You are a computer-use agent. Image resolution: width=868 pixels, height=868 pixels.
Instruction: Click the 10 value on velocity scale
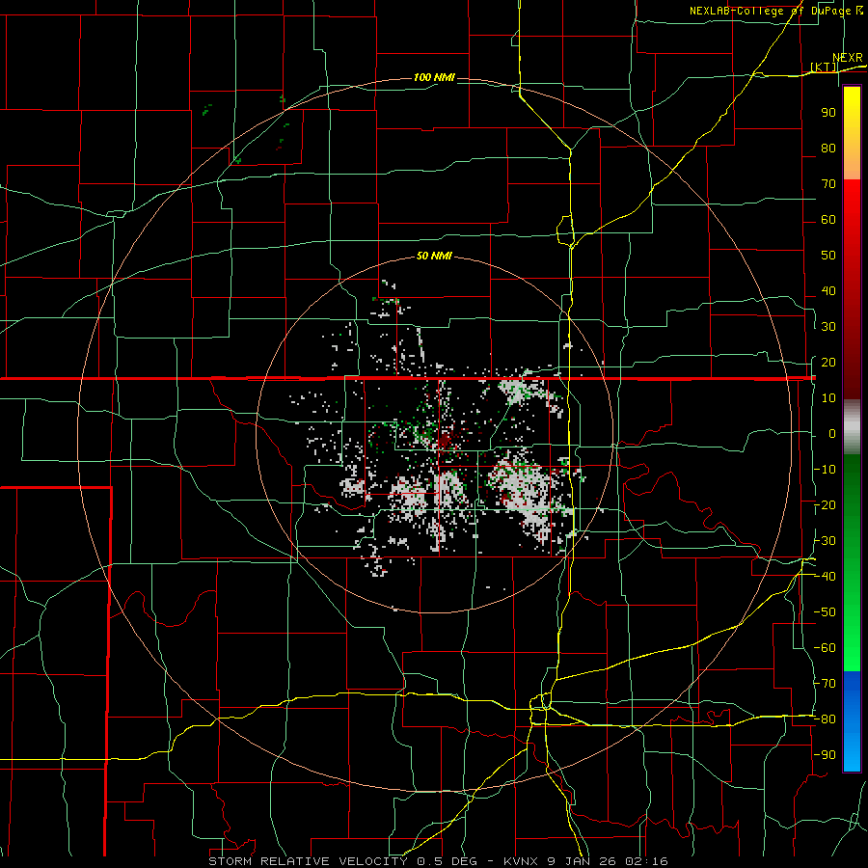tap(828, 398)
